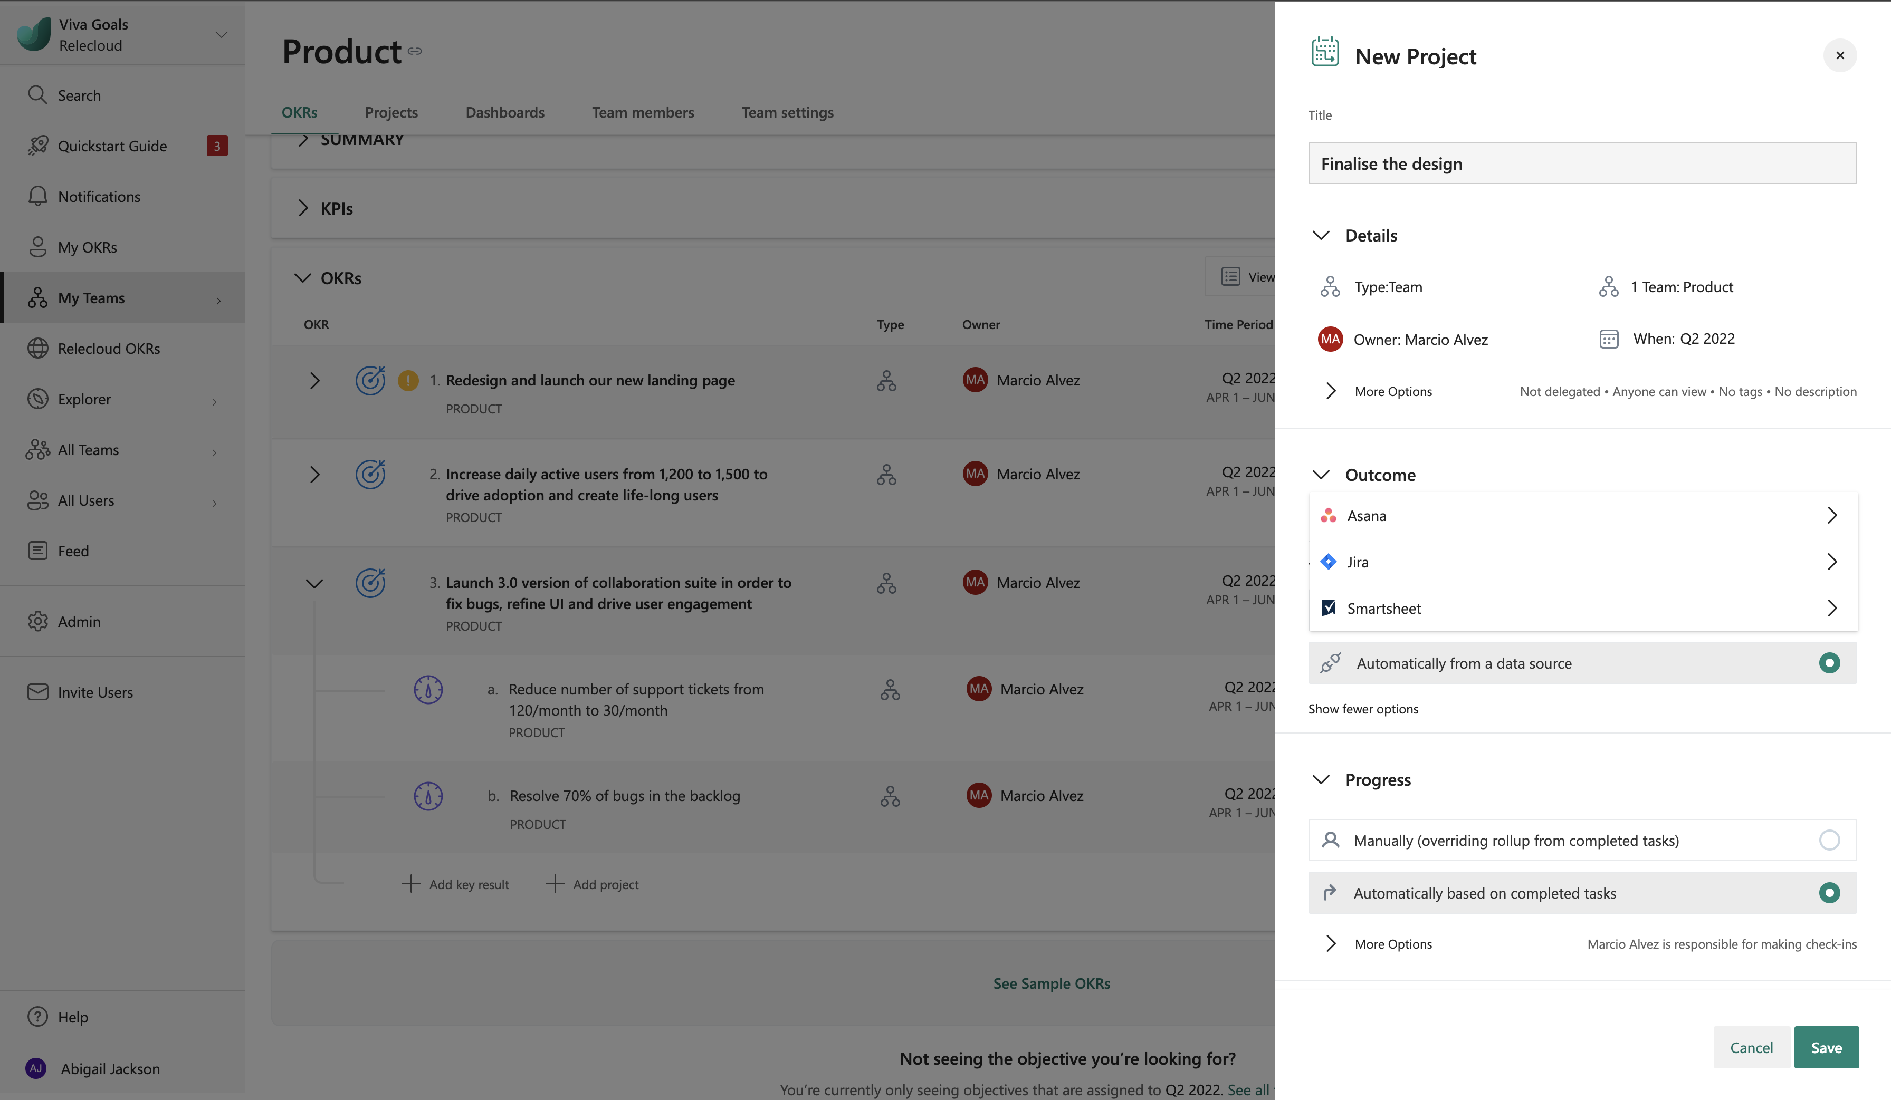This screenshot has width=1891, height=1100.
Task: Click the Relecloud OKRs globe icon
Action: [x=37, y=349]
